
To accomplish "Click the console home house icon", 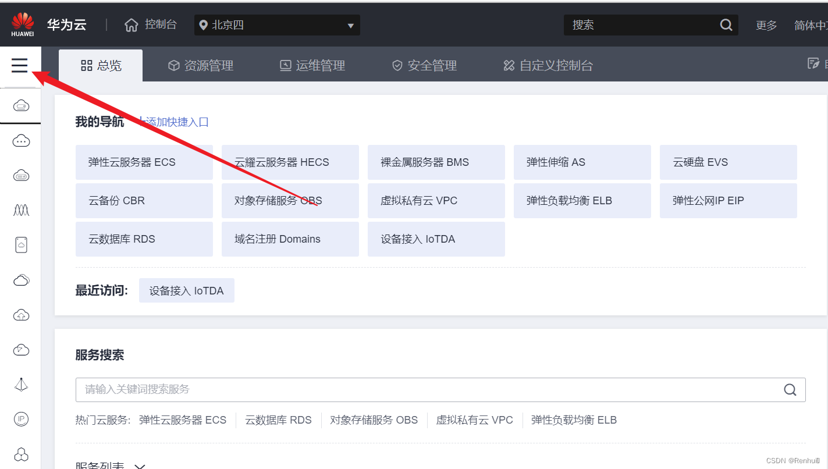I will (132, 25).
